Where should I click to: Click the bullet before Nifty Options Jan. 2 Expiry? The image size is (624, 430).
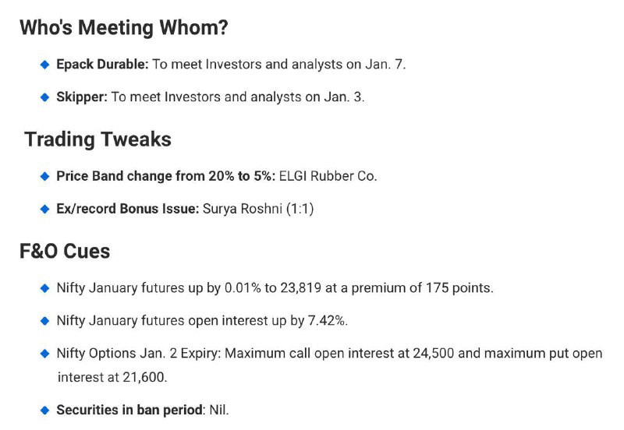pyautogui.click(x=45, y=354)
